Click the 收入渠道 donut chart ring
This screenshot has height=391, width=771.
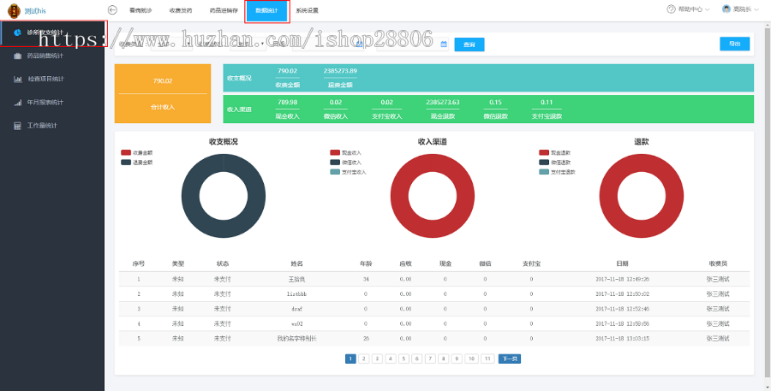point(399,196)
